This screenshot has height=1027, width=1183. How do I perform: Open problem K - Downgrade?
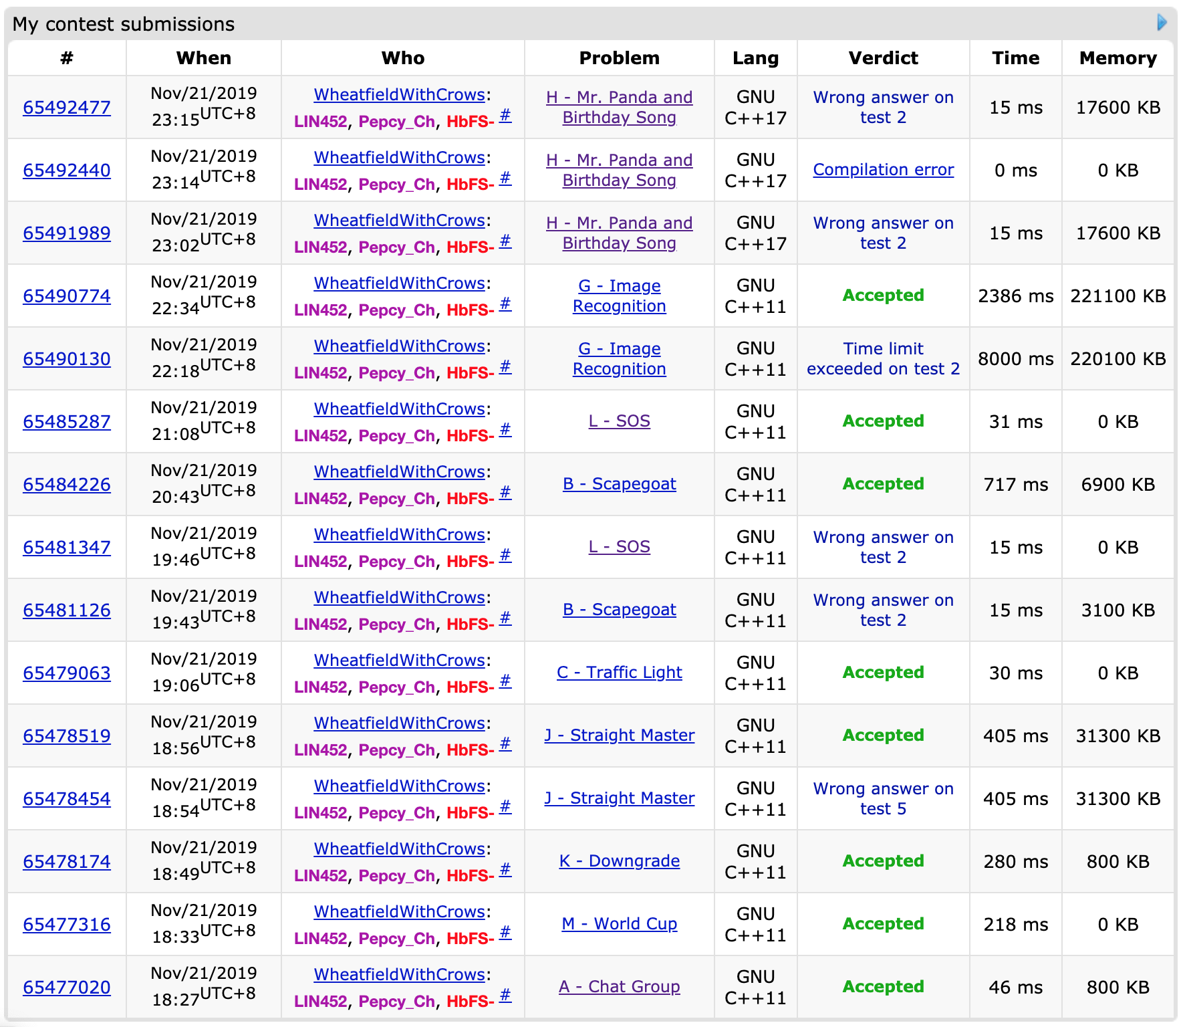click(x=619, y=861)
